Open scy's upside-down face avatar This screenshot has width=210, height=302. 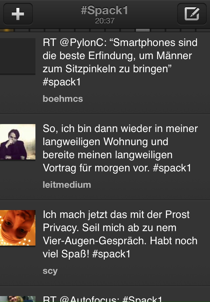18,228
